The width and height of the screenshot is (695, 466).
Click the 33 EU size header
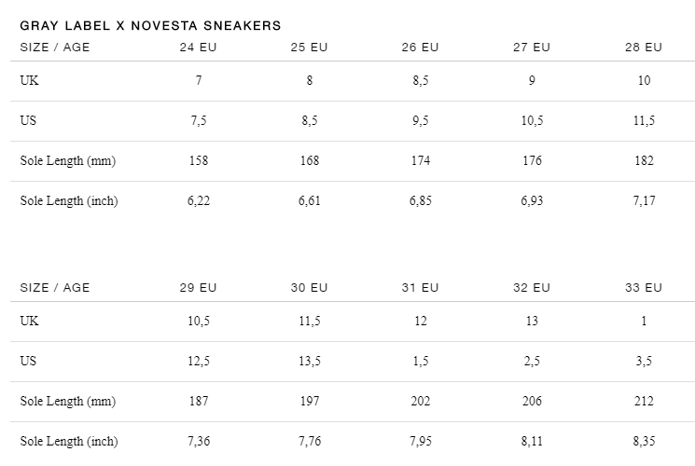point(644,287)
